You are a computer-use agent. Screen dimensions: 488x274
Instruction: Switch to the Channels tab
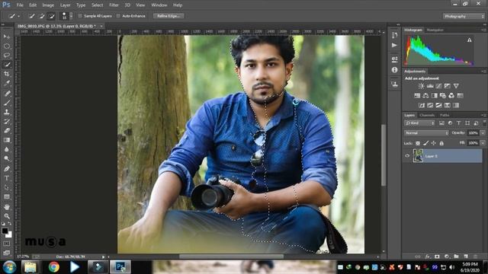click(x=427, y=115)
